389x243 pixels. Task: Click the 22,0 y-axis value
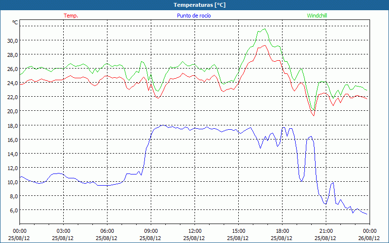13,98
